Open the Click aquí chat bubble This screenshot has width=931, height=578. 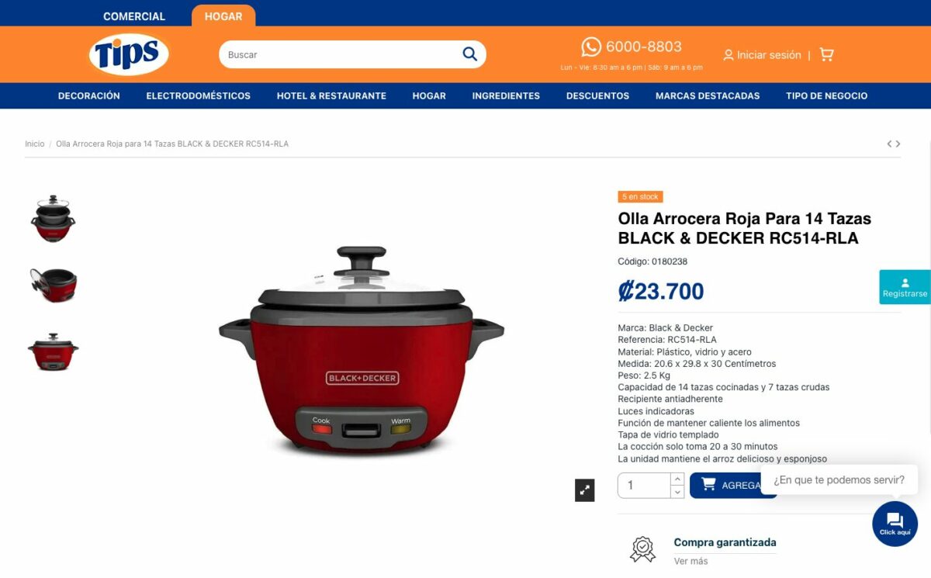[x=895, y=524]
